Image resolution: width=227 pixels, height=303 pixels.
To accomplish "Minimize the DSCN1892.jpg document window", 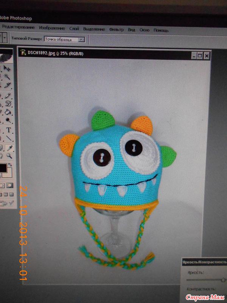I will click(194, 56).
